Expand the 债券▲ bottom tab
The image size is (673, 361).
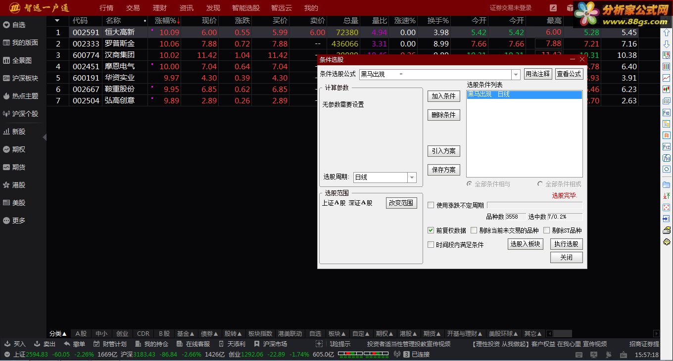click(x=209, y=334)
